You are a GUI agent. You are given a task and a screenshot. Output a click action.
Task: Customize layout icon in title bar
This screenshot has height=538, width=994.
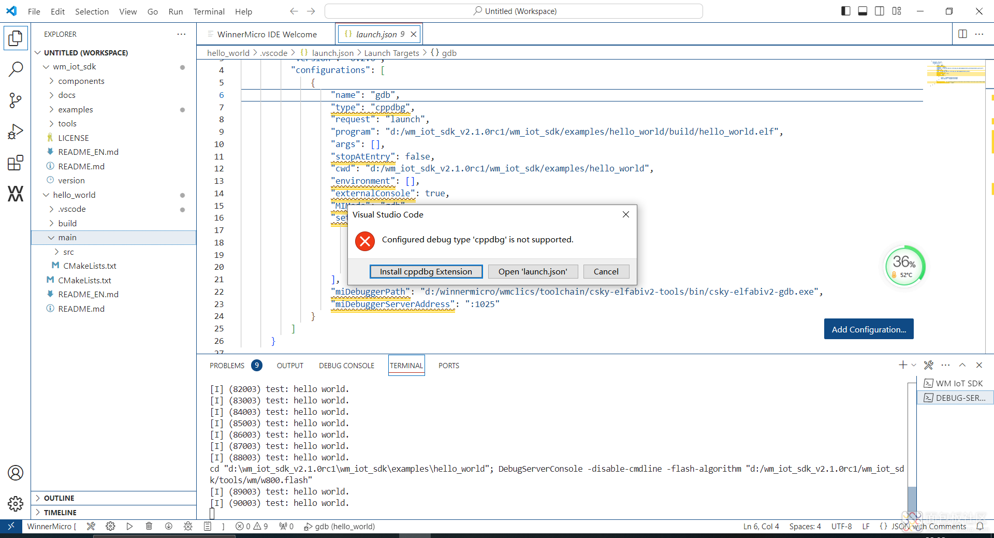pos(897,11)
